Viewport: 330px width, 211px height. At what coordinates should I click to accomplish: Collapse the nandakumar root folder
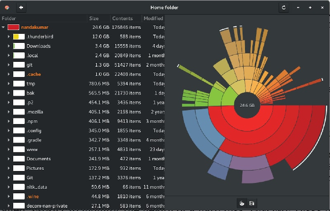click(x=3, y=27)
